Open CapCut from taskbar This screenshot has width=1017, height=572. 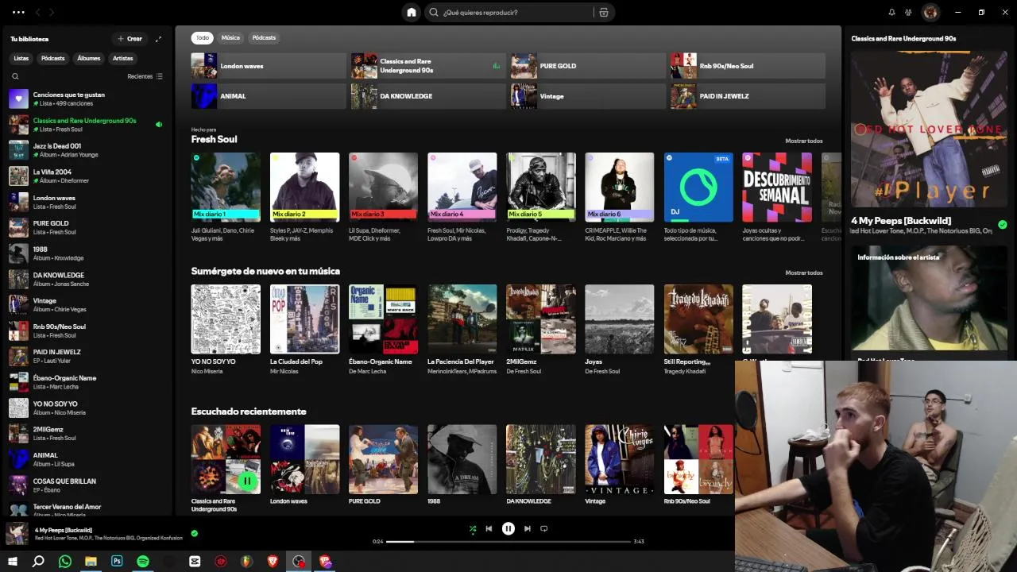pyautogui.click(x=195, y=562)
